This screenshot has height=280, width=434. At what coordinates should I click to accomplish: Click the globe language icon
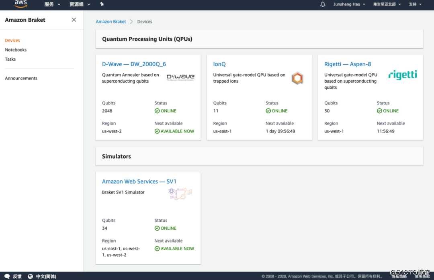pos(30,276)
